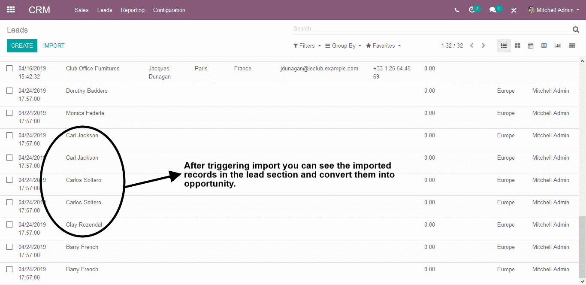Click the phone call icon

click(x=456, y=10)
